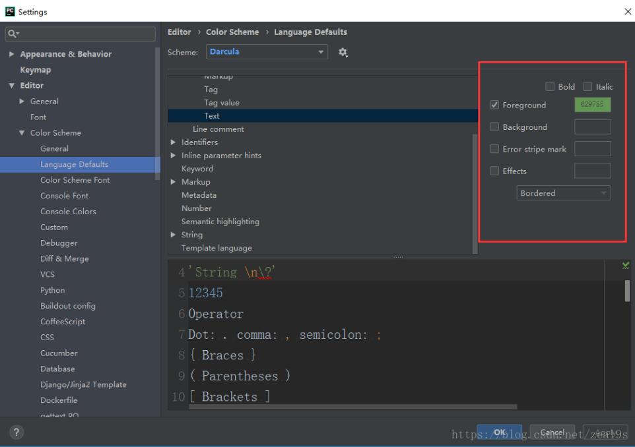Click the OK button
The image size is (635, 447).
499,432
